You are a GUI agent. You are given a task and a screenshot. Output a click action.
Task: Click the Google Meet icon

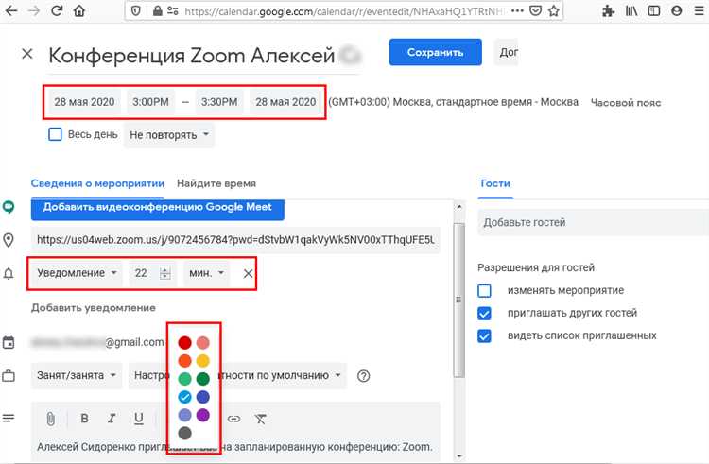9,207
